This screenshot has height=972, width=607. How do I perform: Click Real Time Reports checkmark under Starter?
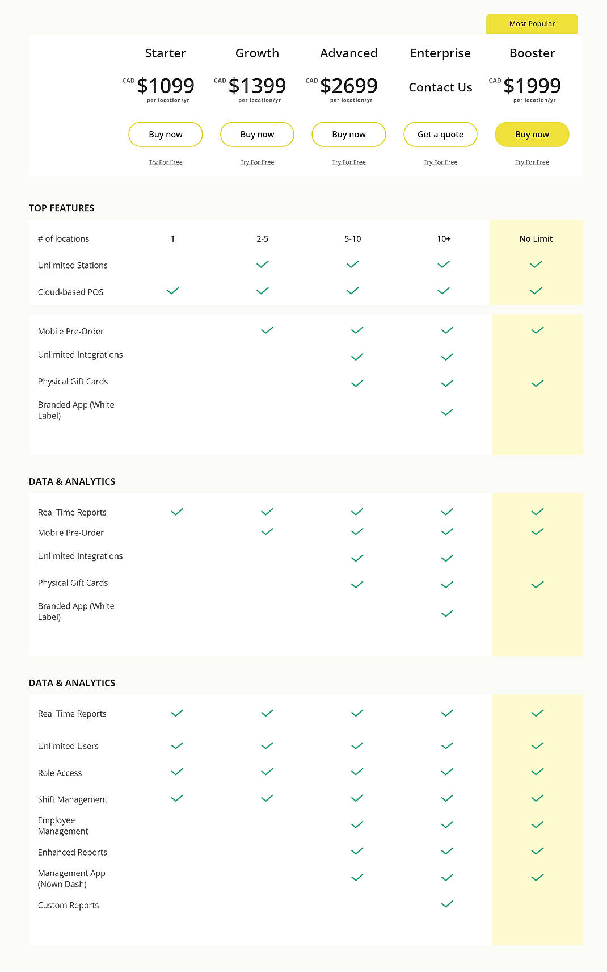pyautogui.click(x=176, y=510)
